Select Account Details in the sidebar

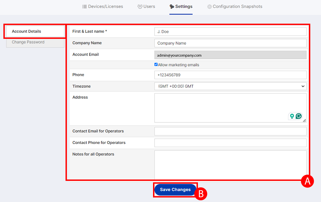(35, 31)
